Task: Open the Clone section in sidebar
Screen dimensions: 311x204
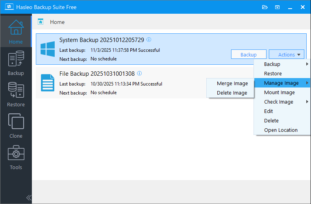Action: pos(16,126)
